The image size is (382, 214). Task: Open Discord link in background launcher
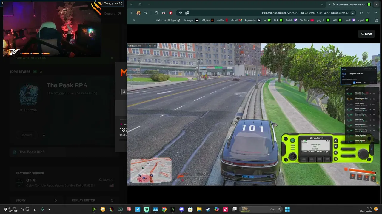click(x=113, y=14)
